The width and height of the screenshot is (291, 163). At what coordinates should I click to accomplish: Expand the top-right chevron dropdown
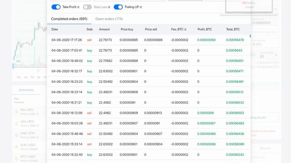[x=276, y=9]
